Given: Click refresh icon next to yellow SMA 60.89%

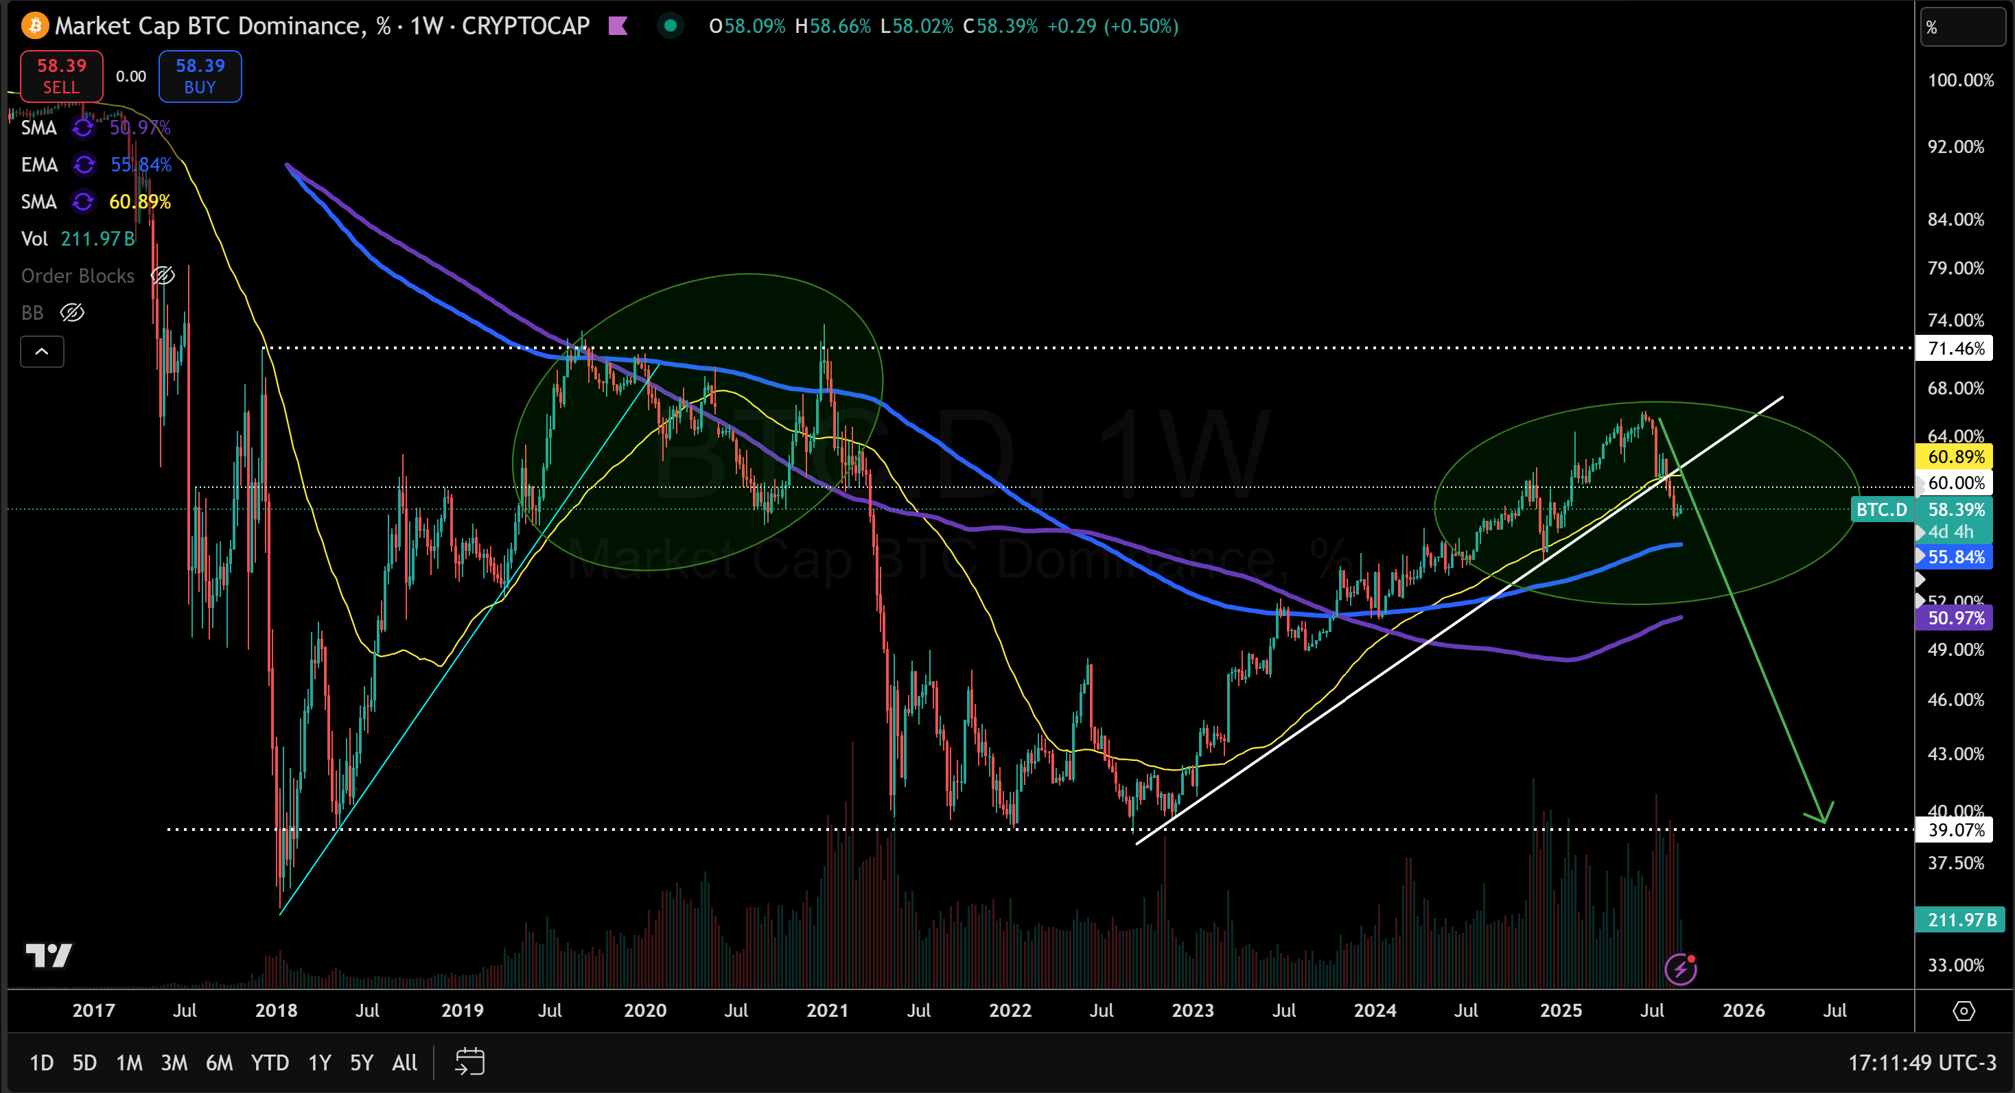Looking at the screenshot, I should 83,202.
